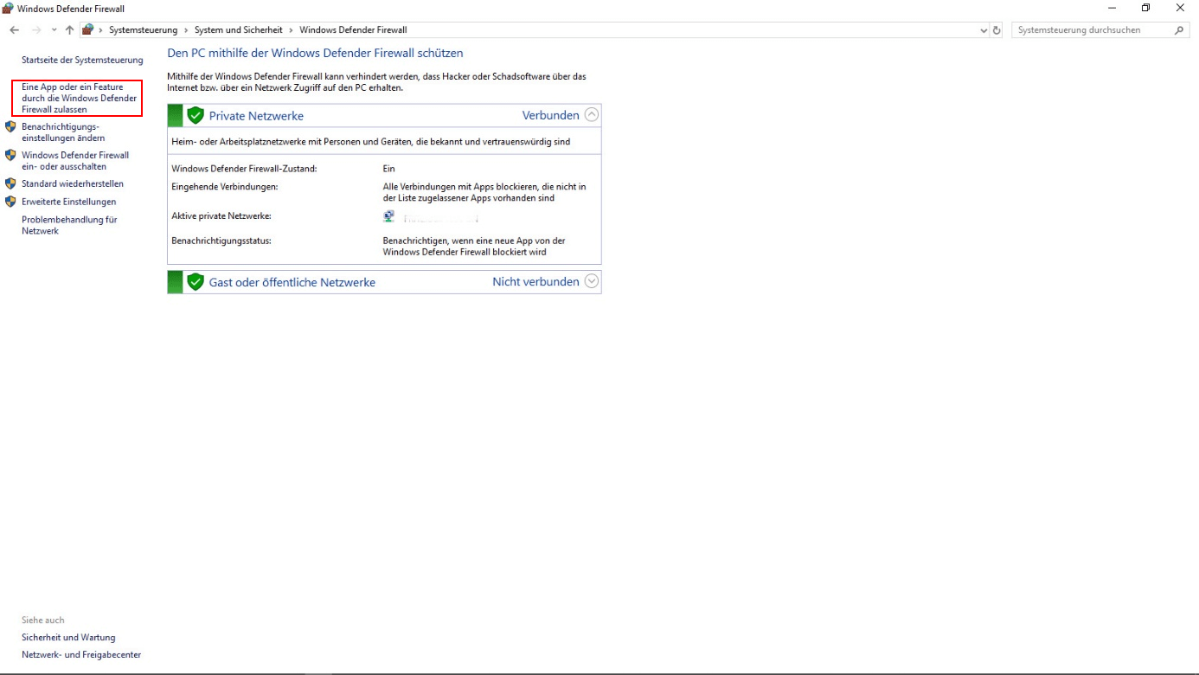Open Eine App oder ein Feature zulassen link
This screenshot has width=1199, height=675.
[80, 99]
